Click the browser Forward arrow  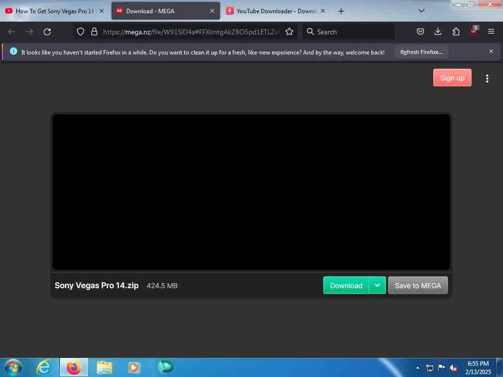coord(29,32)
